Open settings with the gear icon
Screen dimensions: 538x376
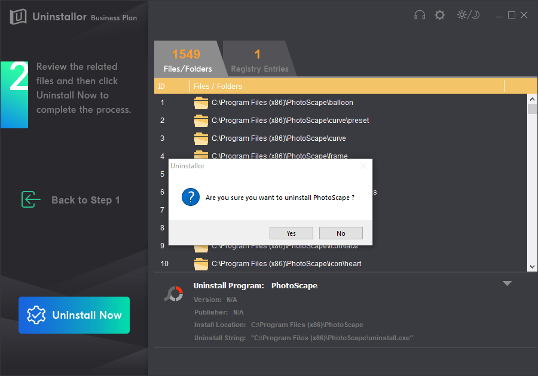(439, 15)
